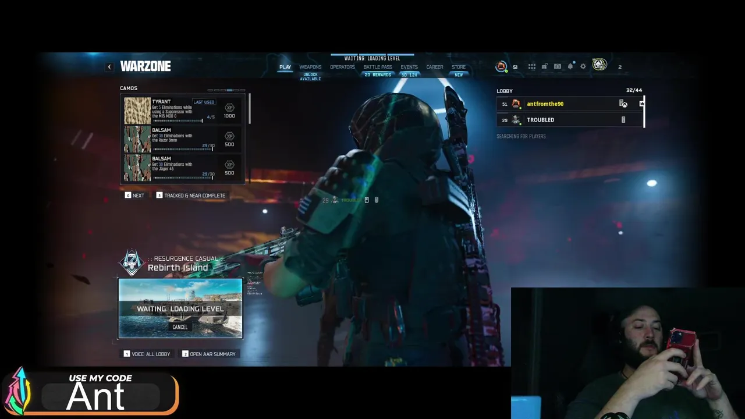
Task: Open the CAREER tab
Action: (435, 67)
